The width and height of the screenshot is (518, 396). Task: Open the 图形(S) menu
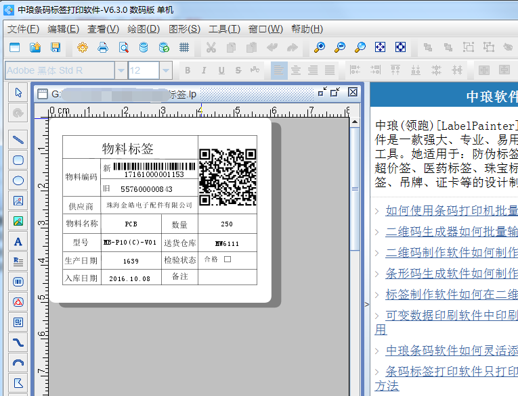pyautogui.click(x=184, y=29)
